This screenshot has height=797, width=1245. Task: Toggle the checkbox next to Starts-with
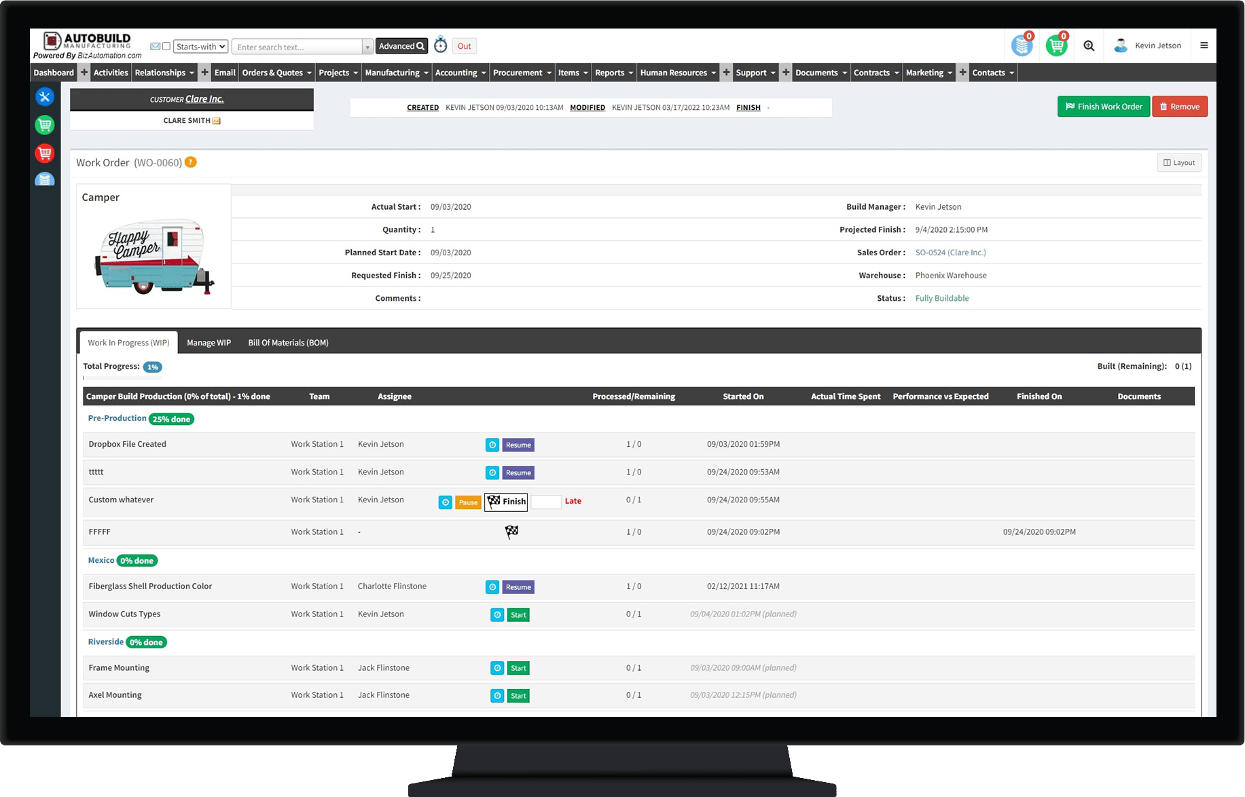(x=166, y=46)
